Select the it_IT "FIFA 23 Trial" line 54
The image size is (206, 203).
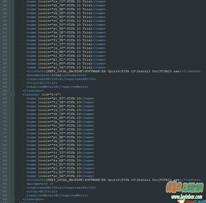pyautogui.click(x=66, y=44)
